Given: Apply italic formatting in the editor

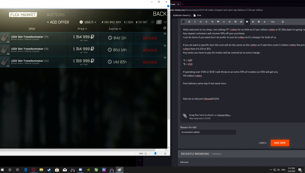Looking at the screenshot, I should [x=195, y=22].
